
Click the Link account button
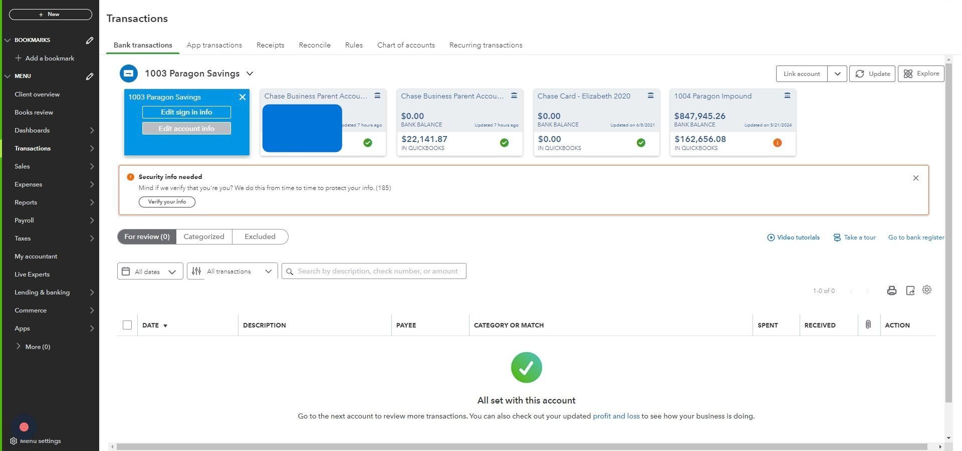[802, 74]
